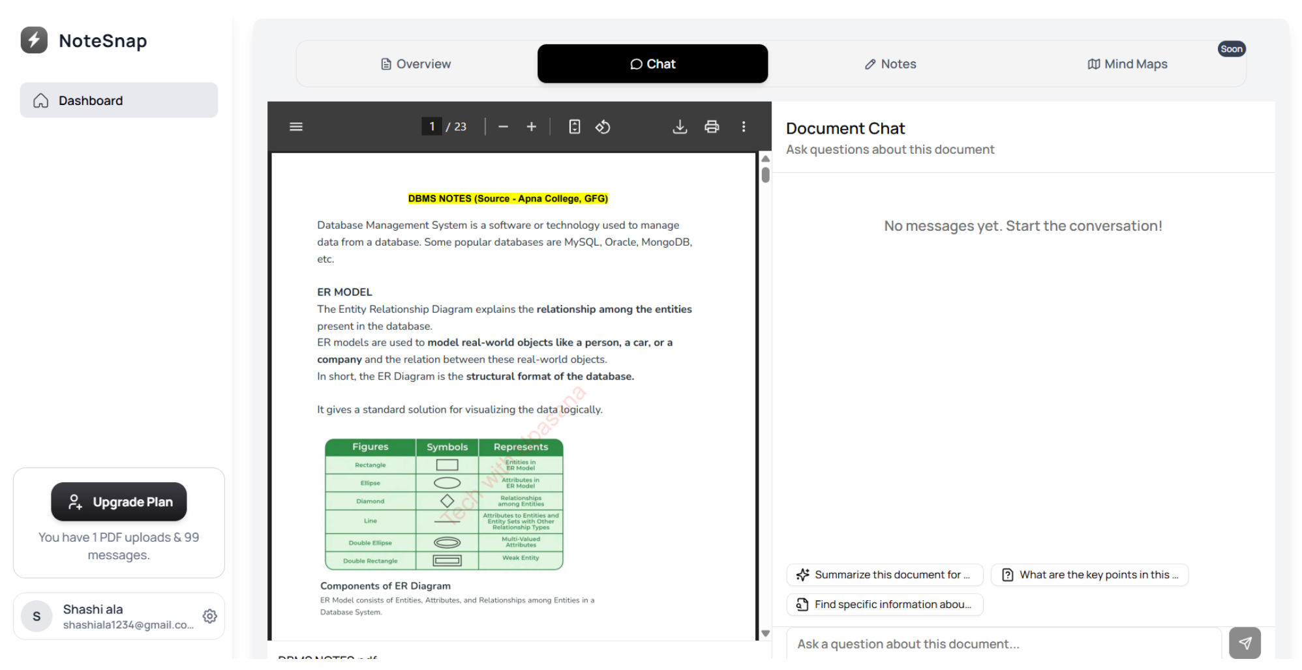Choose the Find specific information suggestion
This screenshot has width=1302, height=670.
tap(885, 604)
